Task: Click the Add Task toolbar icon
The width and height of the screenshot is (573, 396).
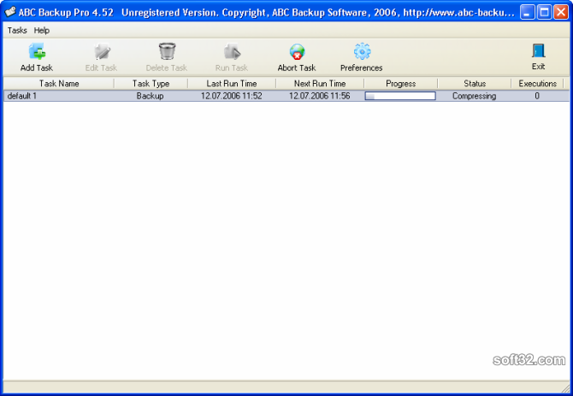Action: pos(37,51)
